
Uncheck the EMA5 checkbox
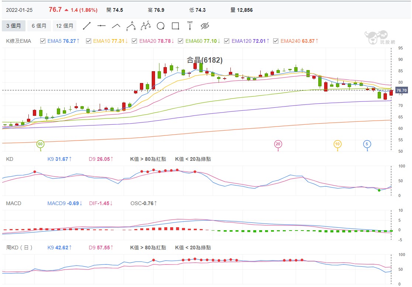coord(43,41)
